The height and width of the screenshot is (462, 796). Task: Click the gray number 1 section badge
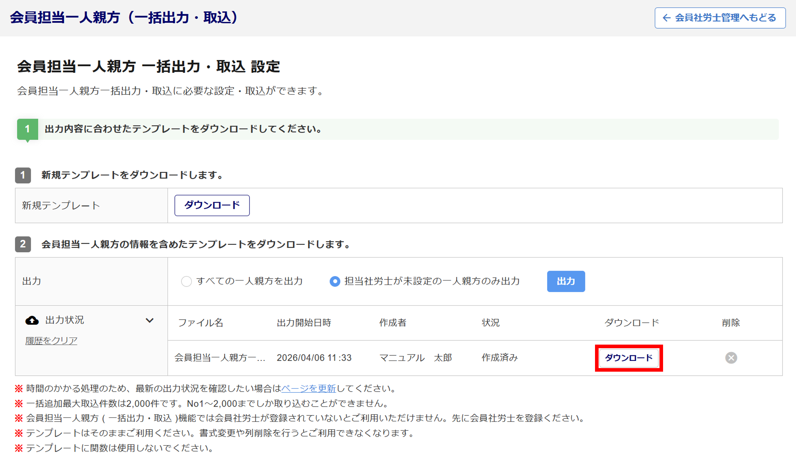point(23,175)
